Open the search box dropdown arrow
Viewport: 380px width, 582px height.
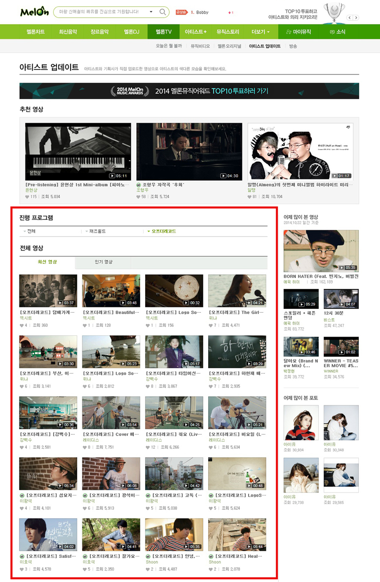151,12
